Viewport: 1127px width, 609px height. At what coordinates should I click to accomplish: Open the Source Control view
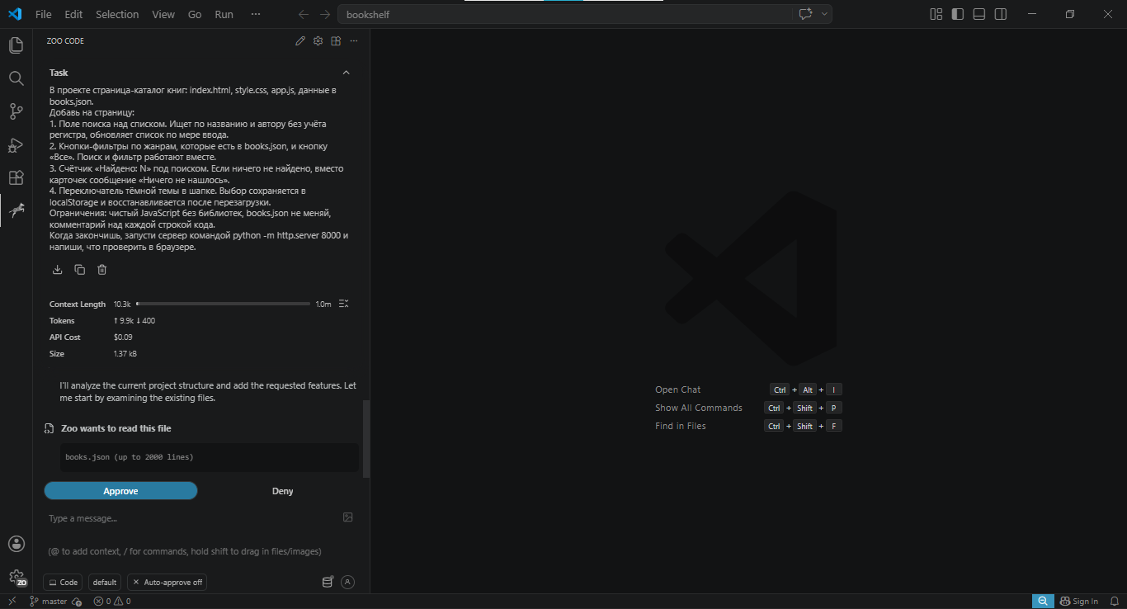16,111
